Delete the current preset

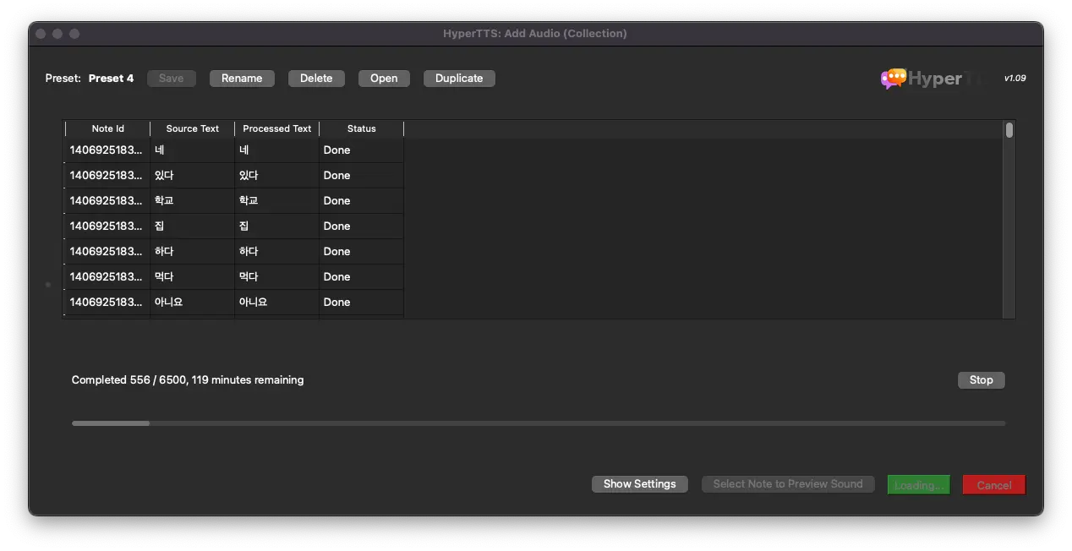[x=316, y=79]
